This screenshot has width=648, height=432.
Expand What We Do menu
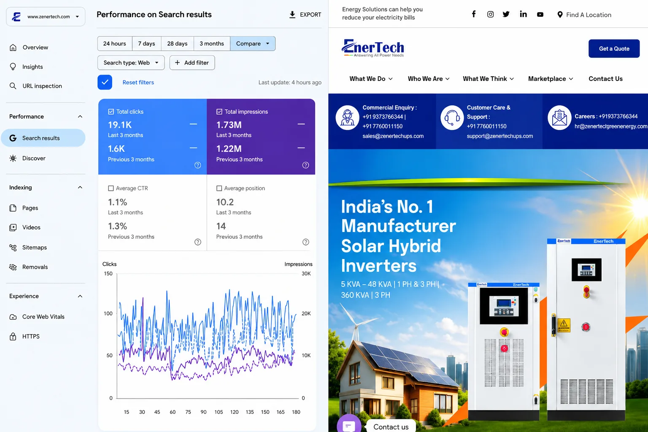tap(371, 79)
